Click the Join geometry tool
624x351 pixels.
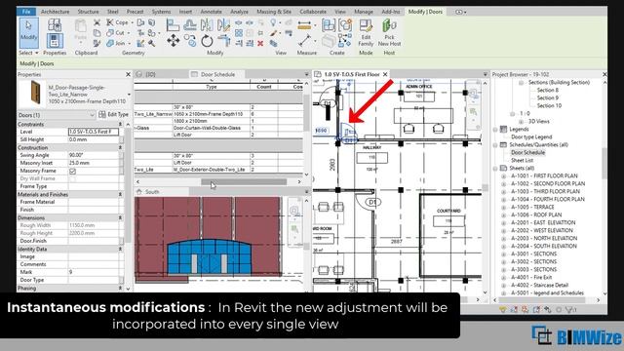[116, 43]
